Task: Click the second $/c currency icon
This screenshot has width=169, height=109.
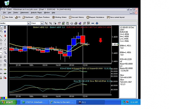Action: tap(51, 23)
